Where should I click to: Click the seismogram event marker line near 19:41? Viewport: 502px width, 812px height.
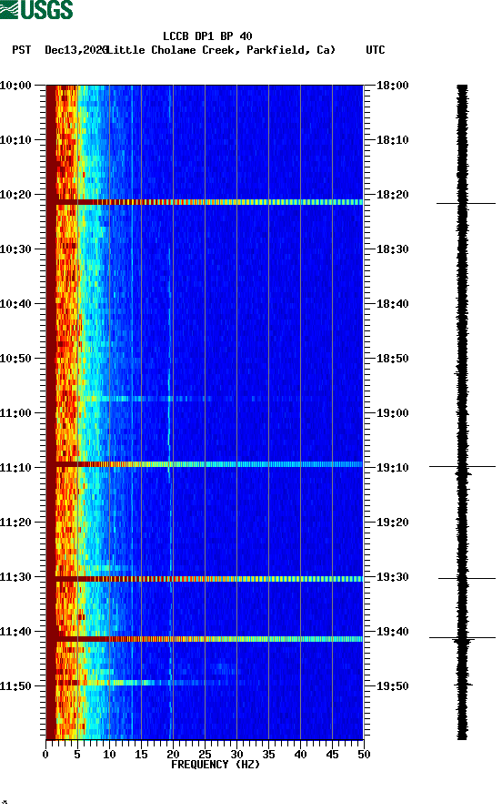click(x=462, y=637)
